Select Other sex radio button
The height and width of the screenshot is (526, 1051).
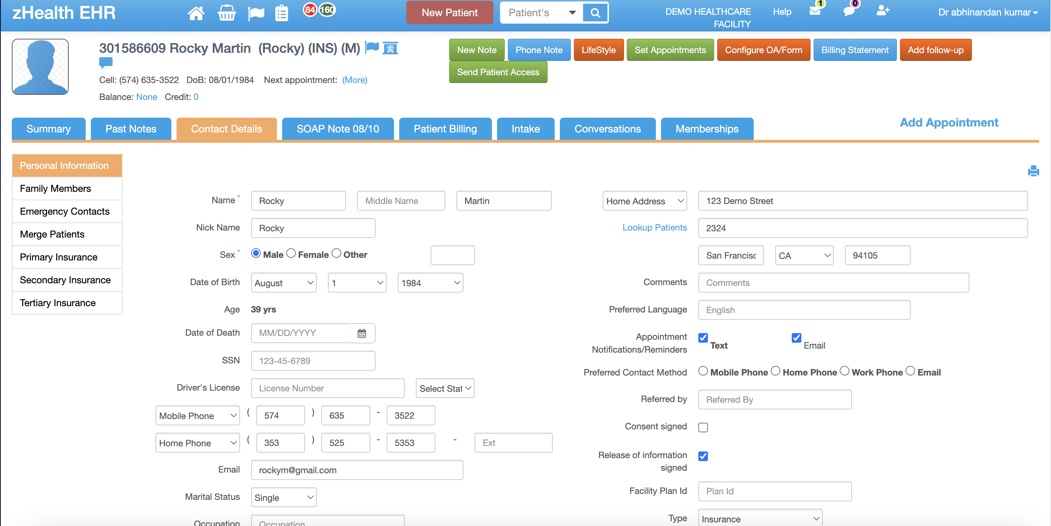coord(336,253)
